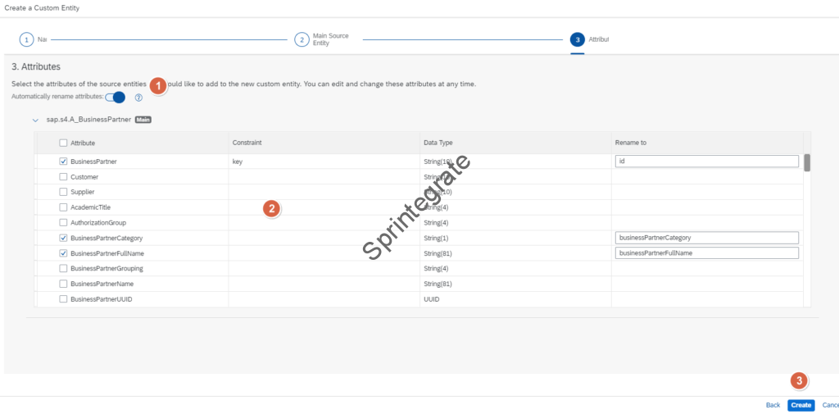Image resolution: width=839 pixels, height=414 pixels.
Task: Click wizard step 3 circle icon
Action: pos(577,39)
